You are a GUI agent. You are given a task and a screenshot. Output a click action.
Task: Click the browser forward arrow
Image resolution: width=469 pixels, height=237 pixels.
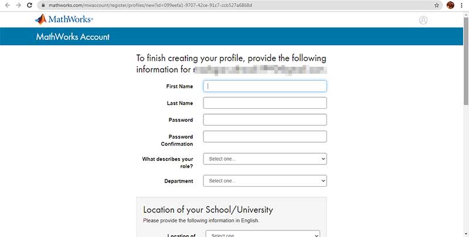coord(18,5)
